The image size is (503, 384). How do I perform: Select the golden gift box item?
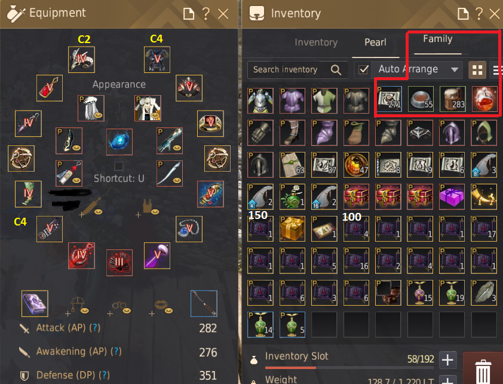[x=292, y=228]
